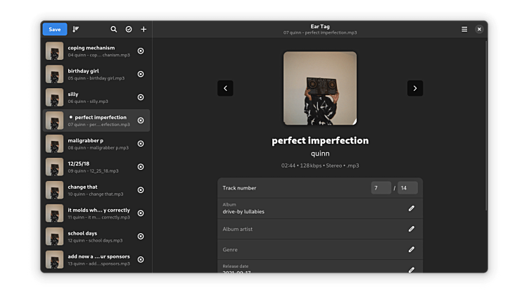Go to the previous file arrow
529x298 pixels.
225,88
